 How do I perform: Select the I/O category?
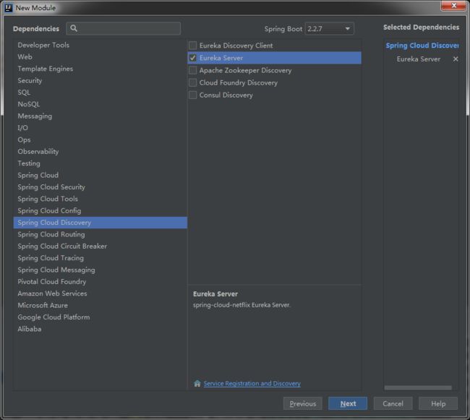[101, 128]
